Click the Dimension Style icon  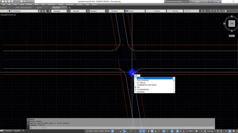[69, 11]
